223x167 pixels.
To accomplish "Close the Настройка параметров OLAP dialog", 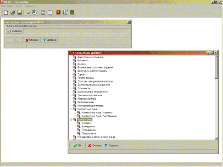I will click(x=129, y=22).
